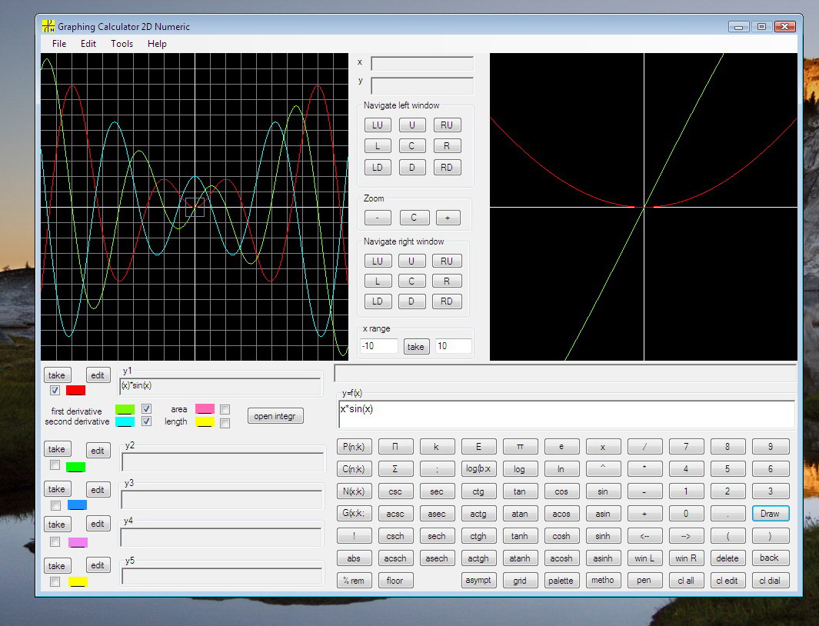Open the Edit menu

[x=88, y=44]
